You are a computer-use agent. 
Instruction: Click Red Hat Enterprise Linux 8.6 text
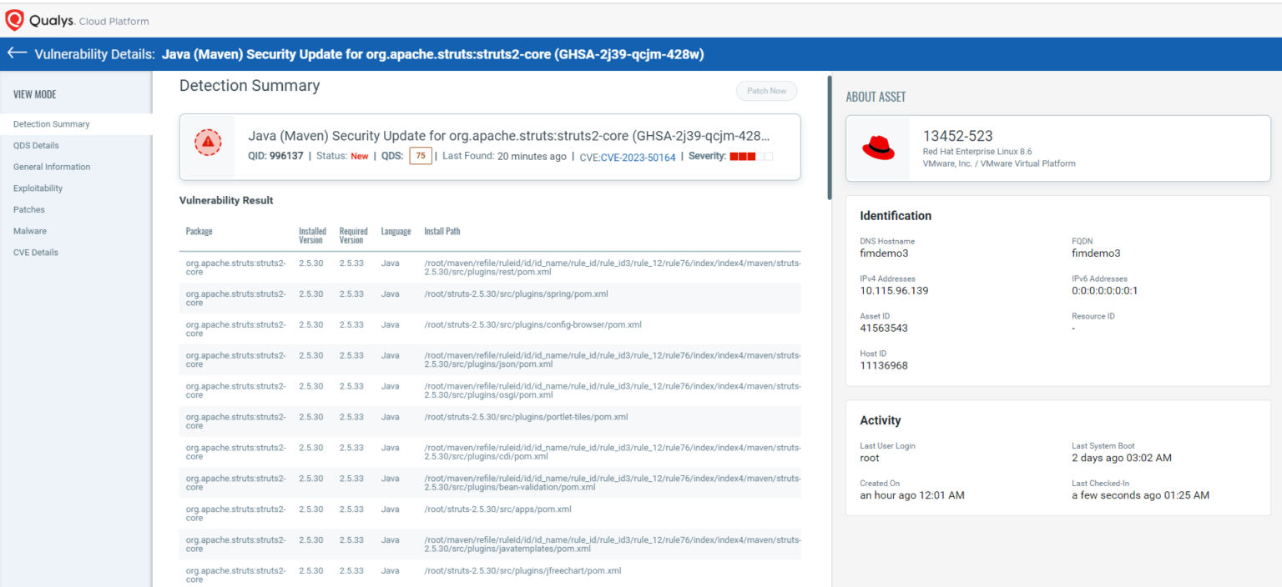tap(977, 152)
